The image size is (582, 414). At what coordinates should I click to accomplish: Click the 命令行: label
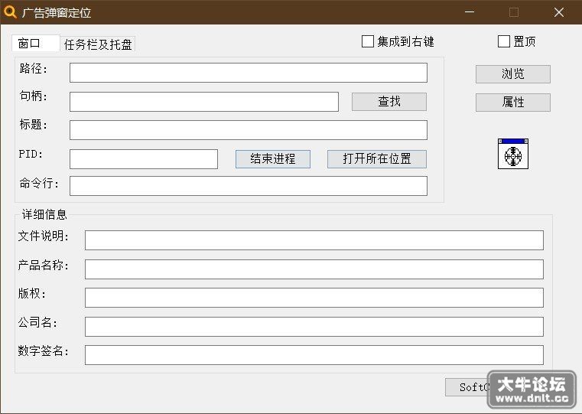[39, 183]
